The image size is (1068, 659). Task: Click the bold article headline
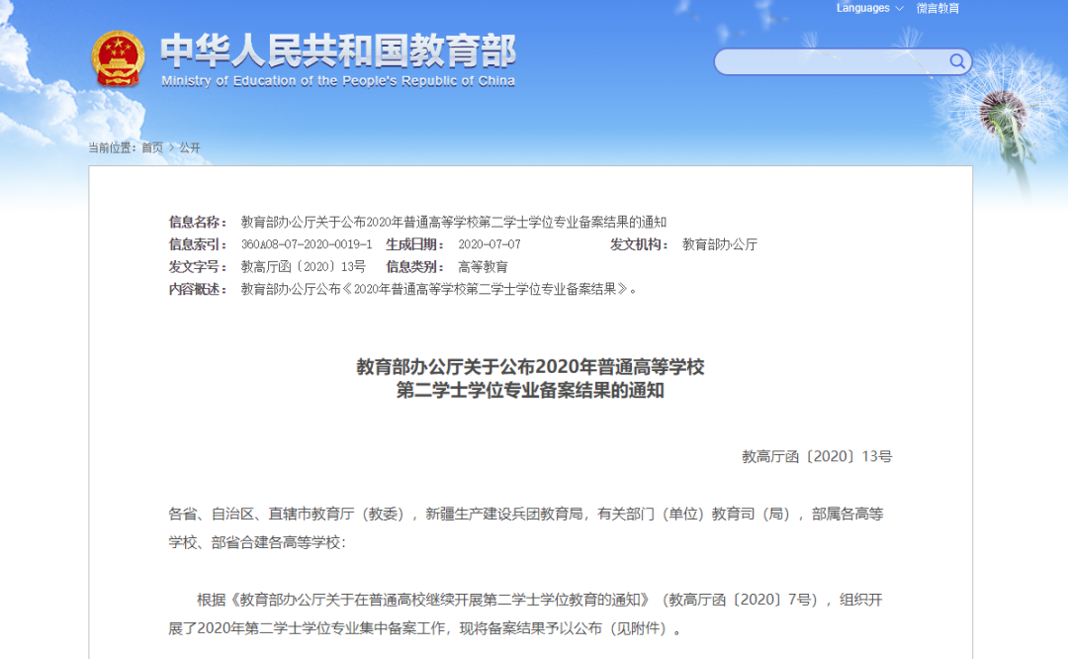[x=530, y=378]
